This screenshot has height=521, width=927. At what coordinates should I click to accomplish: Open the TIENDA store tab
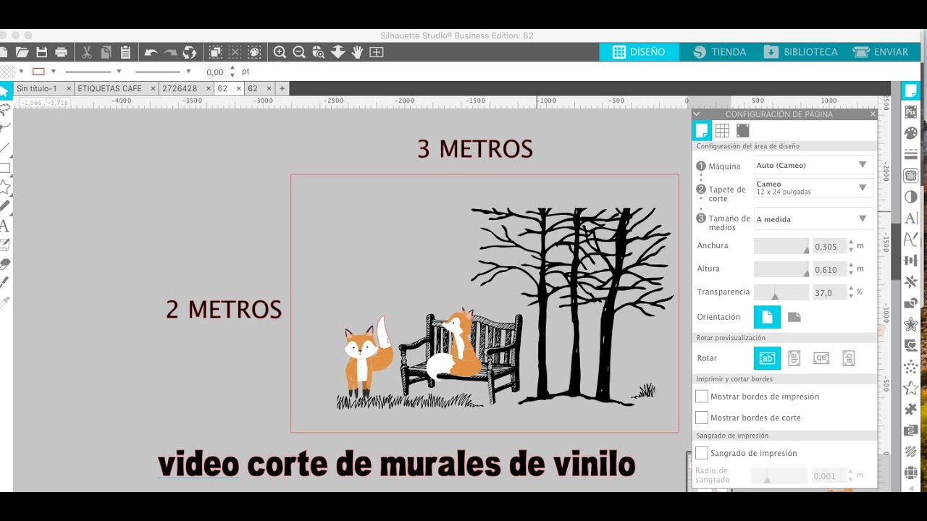(x=719, y=52)
